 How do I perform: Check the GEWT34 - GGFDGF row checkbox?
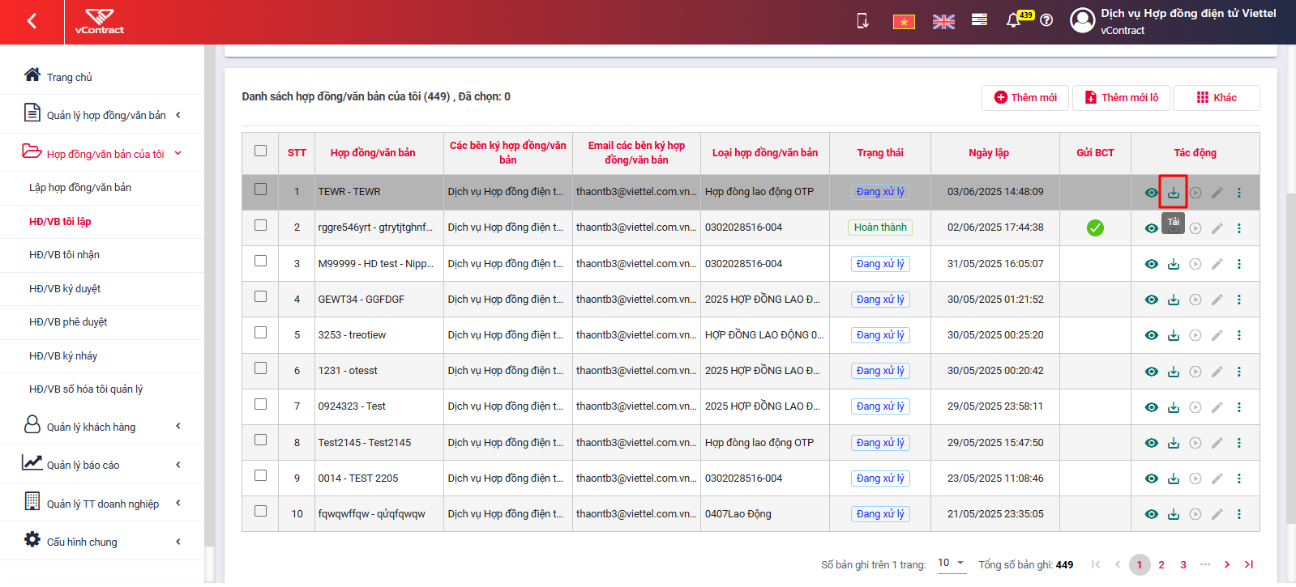click(x=260, y=296)
